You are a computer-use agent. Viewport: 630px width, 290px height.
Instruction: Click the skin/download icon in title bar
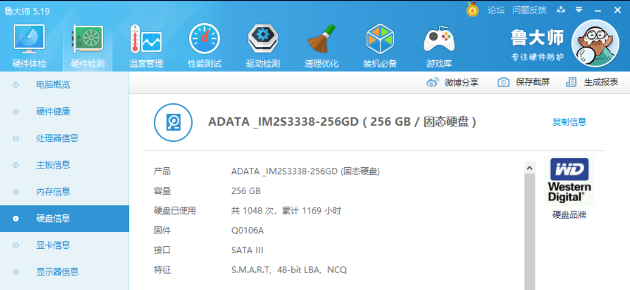pyautogui.click(x=561, y=10)
